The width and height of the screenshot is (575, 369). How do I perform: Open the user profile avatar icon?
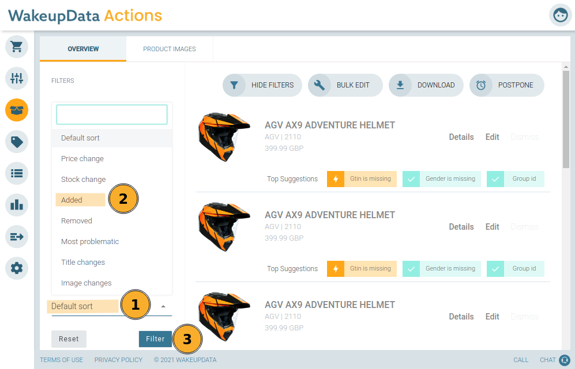561,15
